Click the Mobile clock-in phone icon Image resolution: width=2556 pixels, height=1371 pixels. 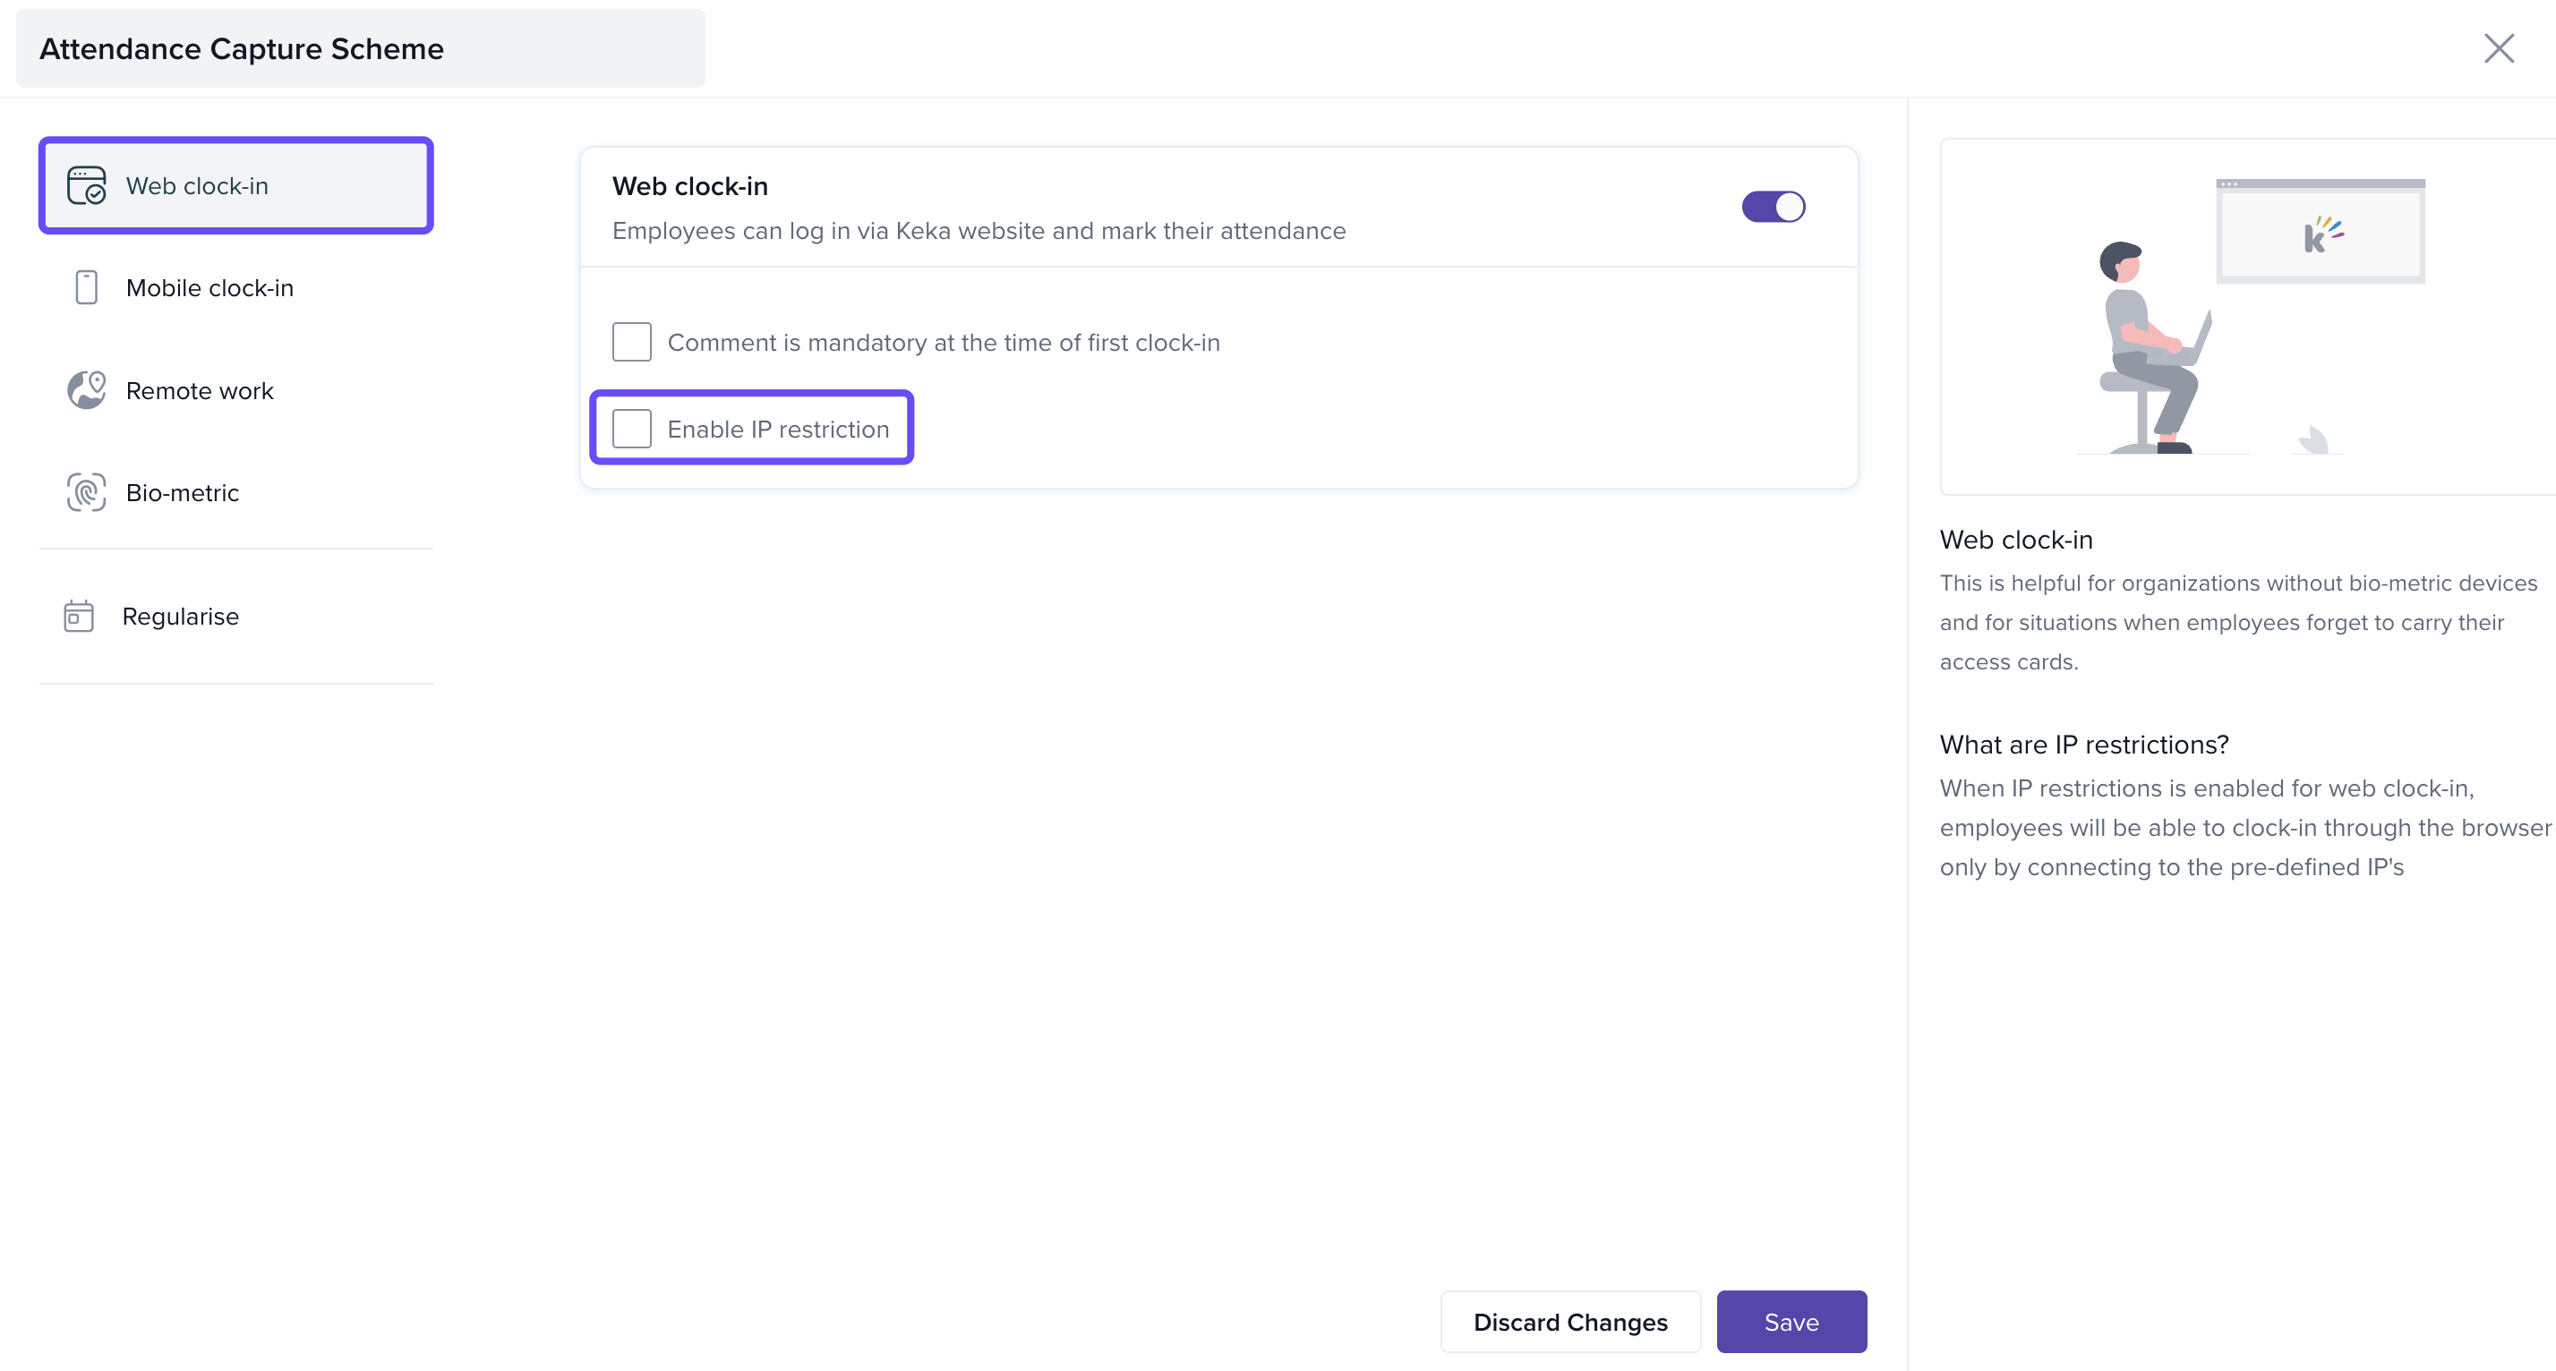click(x=86, y=287)
